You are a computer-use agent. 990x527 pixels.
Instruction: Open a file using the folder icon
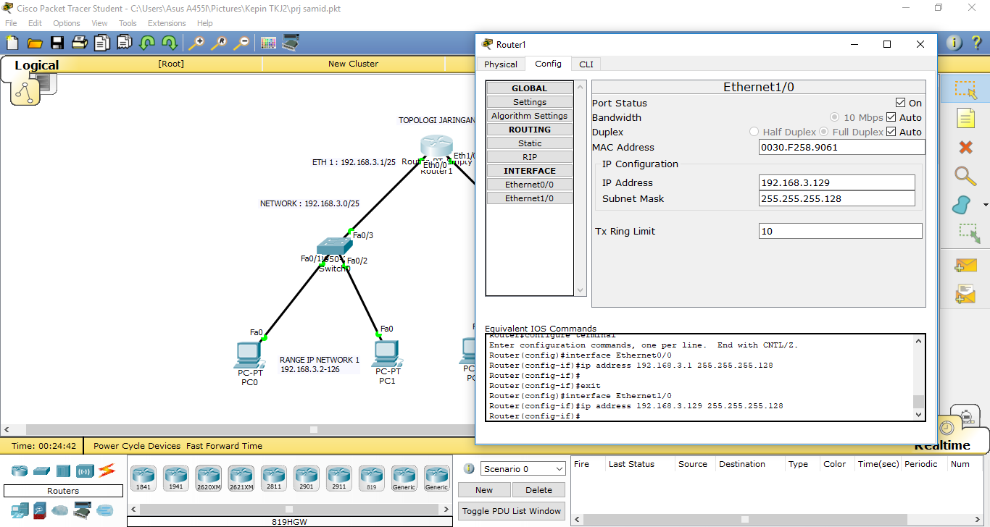pyautogui.click(x=35, y=43)
